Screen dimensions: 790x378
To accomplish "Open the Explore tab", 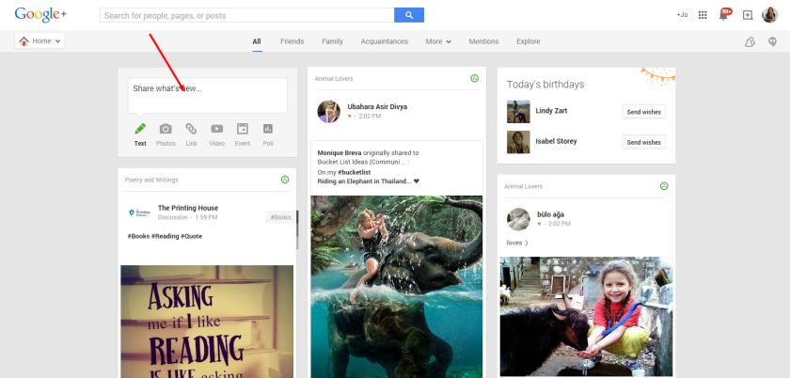I will pyautogui.click(x=528, y=41).
